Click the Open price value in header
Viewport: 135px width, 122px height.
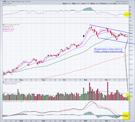pos(69,4)
